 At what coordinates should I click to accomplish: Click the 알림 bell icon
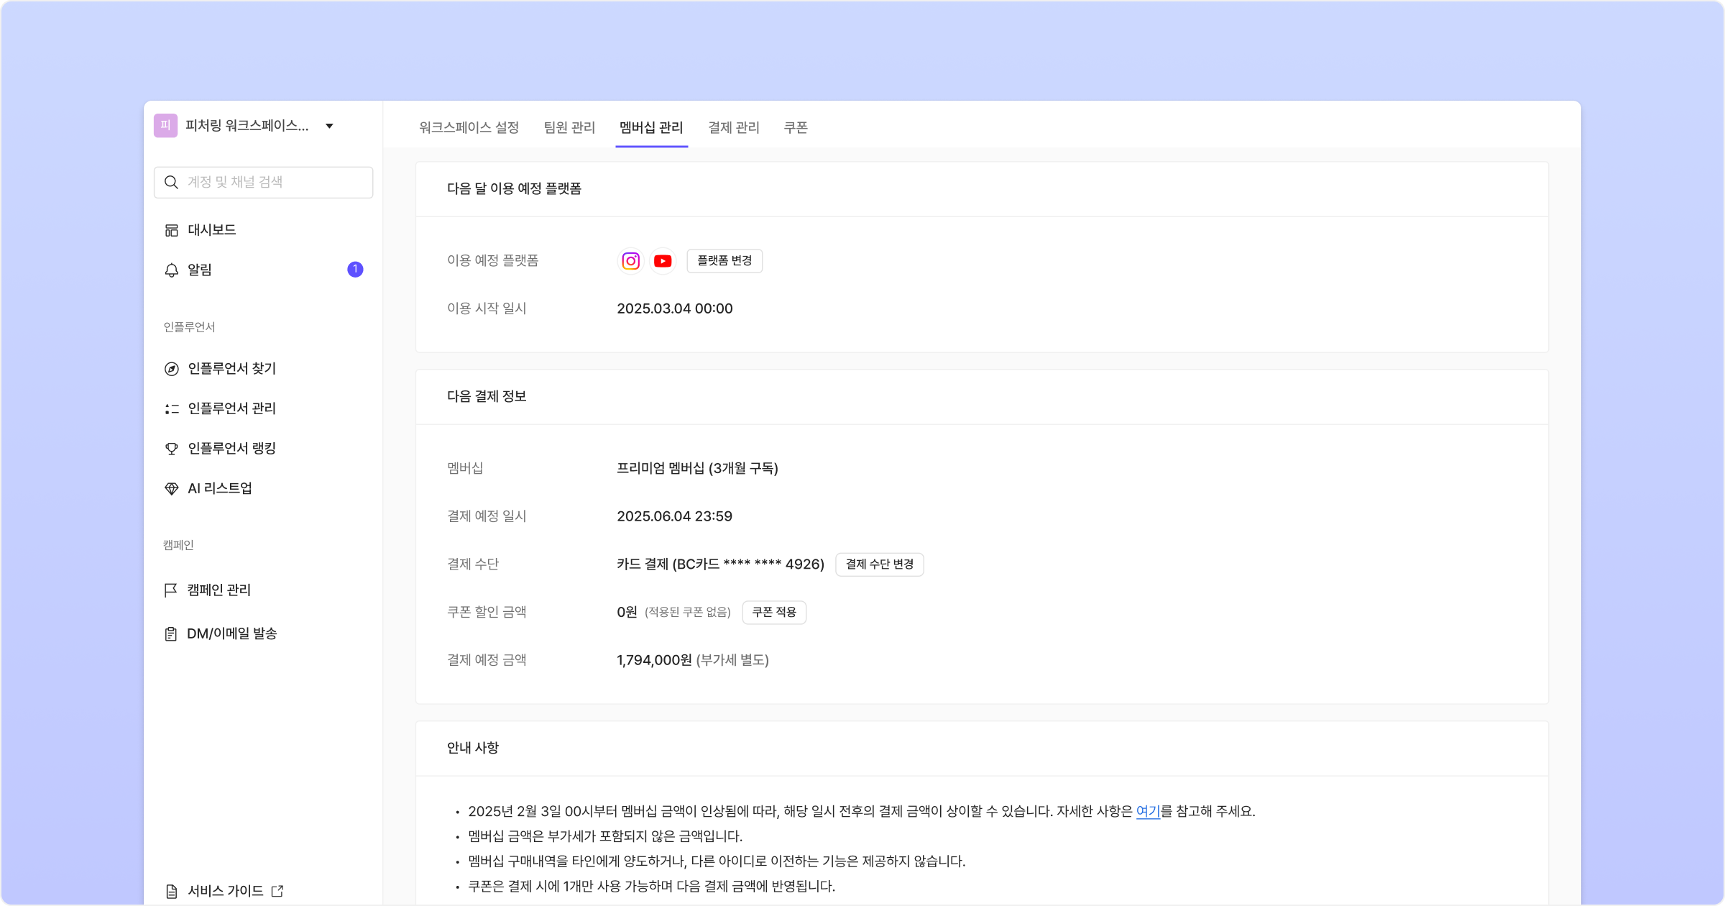(172, 270)
